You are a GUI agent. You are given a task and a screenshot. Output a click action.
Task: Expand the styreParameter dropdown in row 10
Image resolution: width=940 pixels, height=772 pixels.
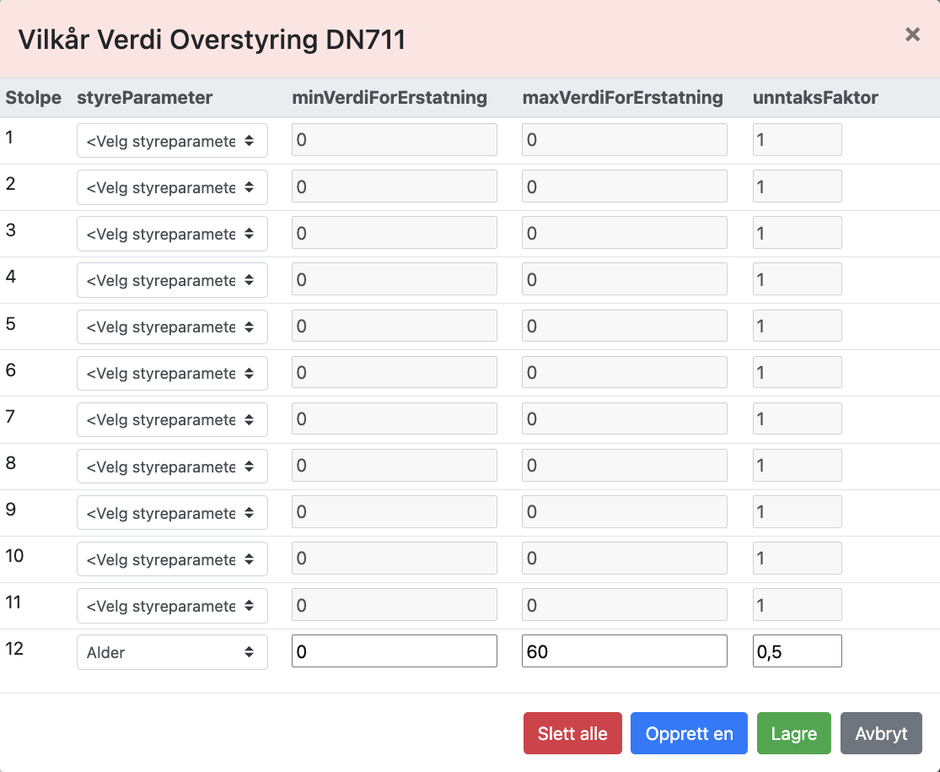172,559
